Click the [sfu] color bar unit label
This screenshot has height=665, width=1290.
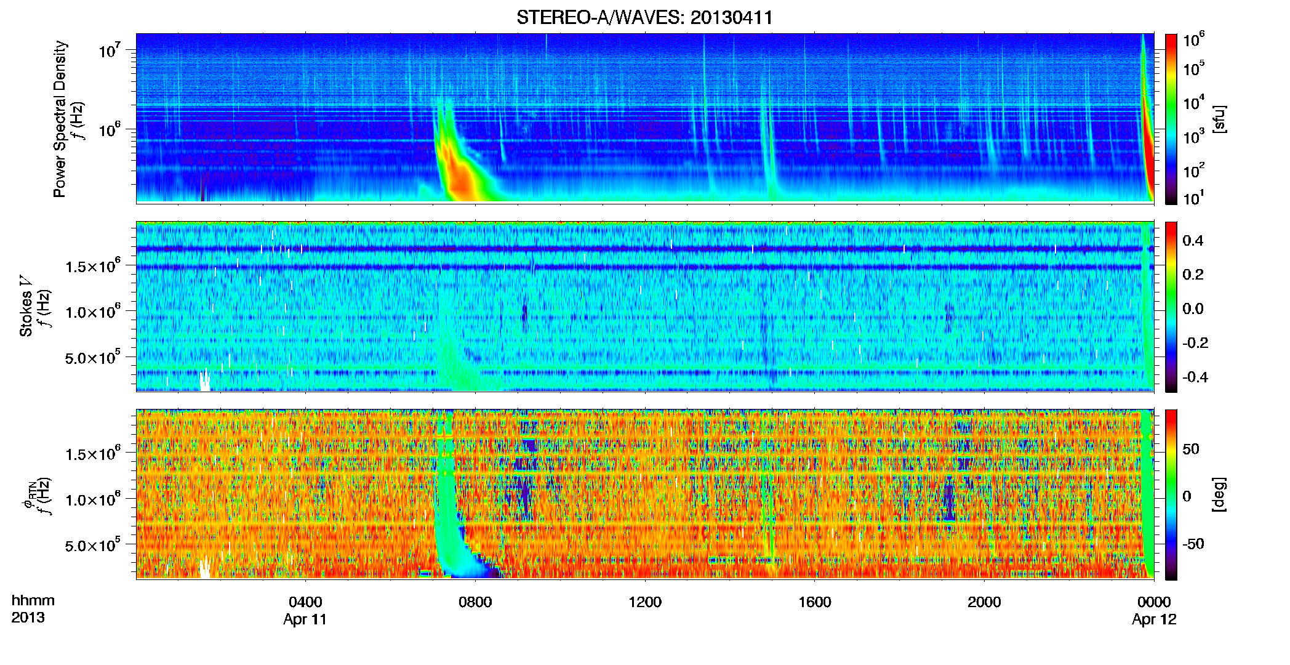coord(1219,119)
